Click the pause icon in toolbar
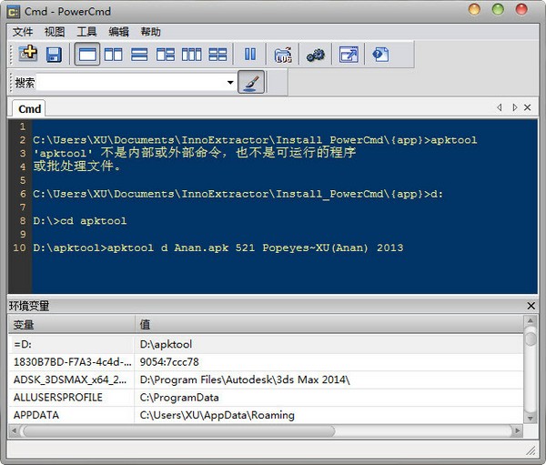The height and width of the screenshot is (465, 546). 250,55
